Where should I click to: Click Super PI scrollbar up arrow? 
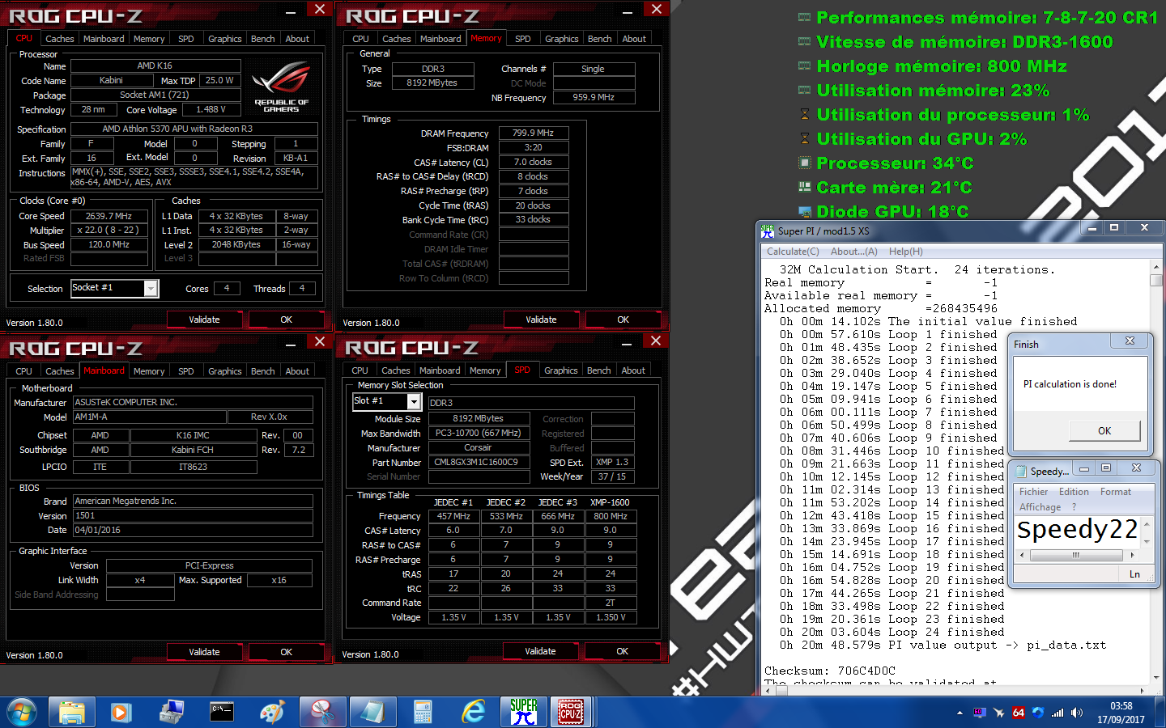pos(1155,267)
